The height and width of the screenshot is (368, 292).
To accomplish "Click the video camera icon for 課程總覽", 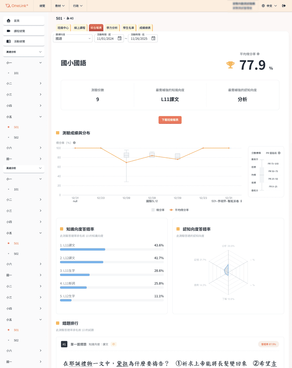I will click(x=9, y=31).
